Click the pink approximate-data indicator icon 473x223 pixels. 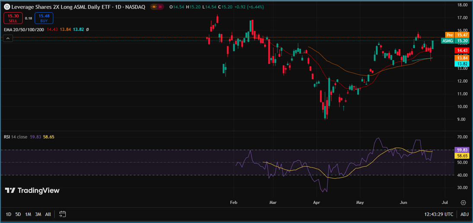[160, 6]
